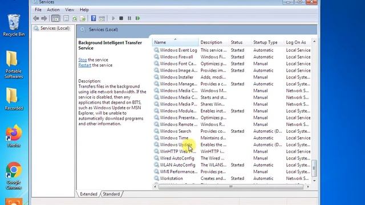365x205 pixels.
Task: Launch Firefox from its desktop shortcut
Action: click(14, 136)
